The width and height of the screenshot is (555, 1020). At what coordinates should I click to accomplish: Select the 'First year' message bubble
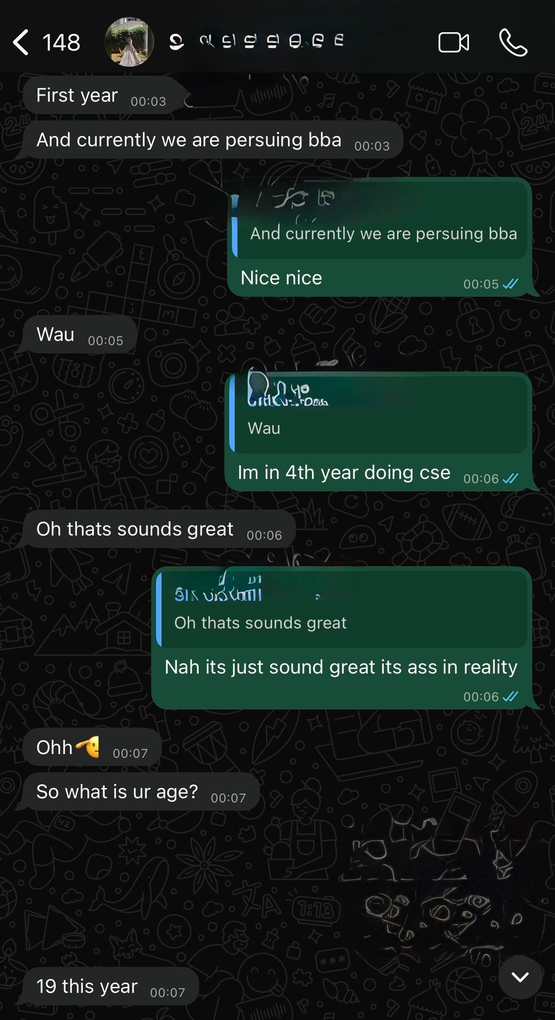(100, 95)
